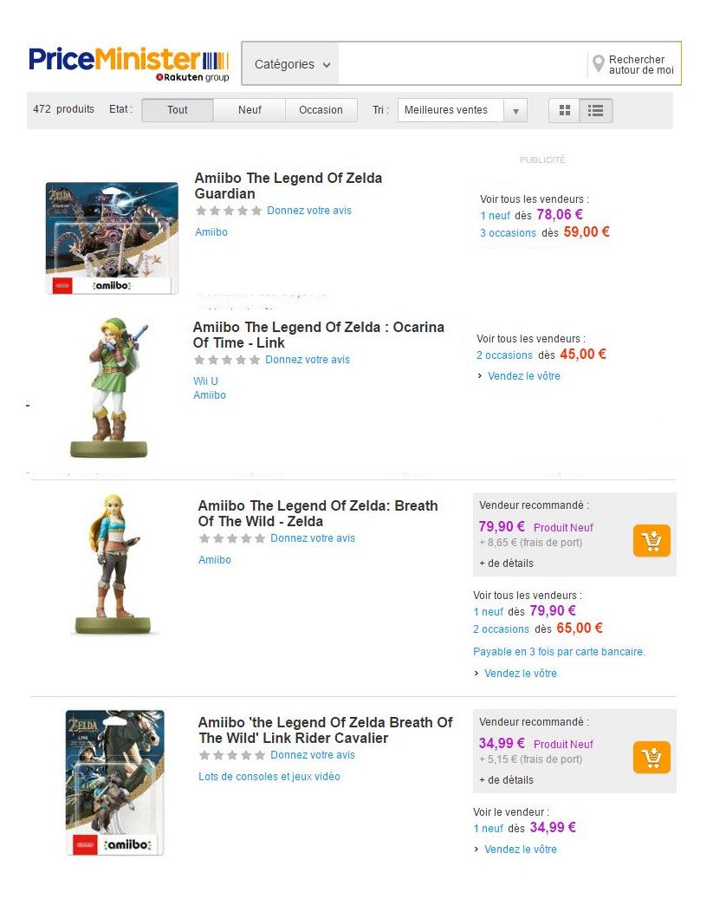Click the location pin icon
This screenshot has width=726, height=912.
598,63
